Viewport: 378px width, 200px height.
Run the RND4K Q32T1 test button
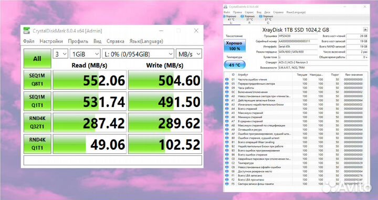(37, 123)
